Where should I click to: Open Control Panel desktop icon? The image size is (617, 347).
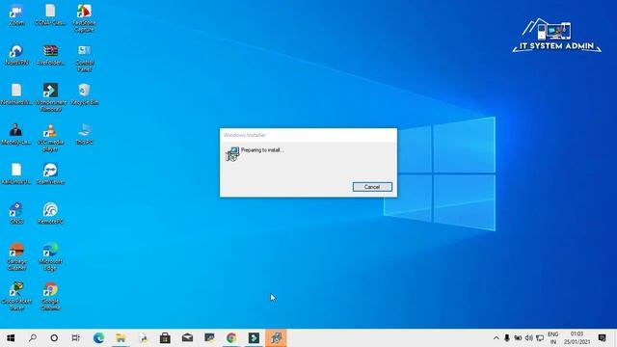tap(84, 58)
